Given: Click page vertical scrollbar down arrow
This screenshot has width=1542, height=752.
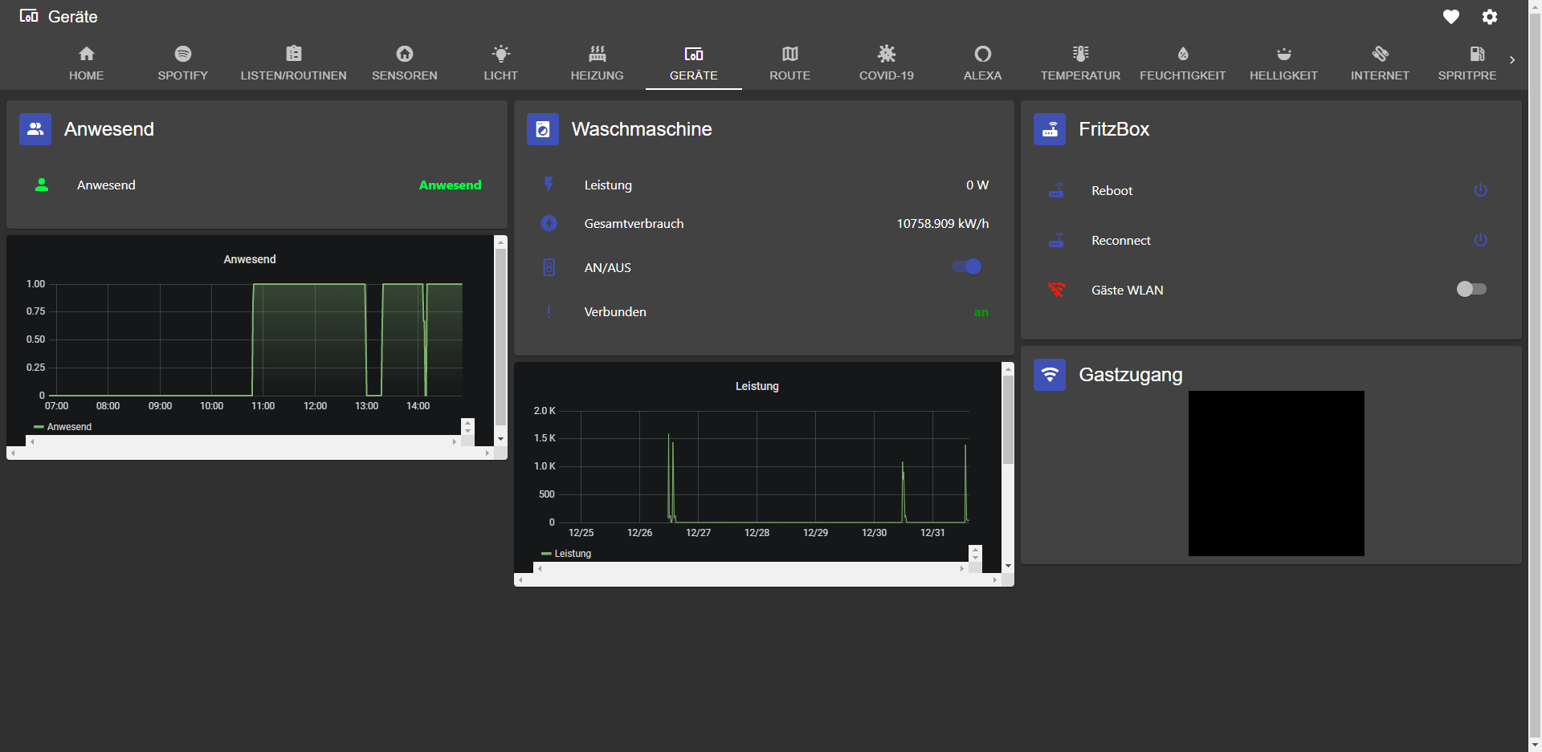Looking at the screenshot, I should click(x=1535, y=744).
